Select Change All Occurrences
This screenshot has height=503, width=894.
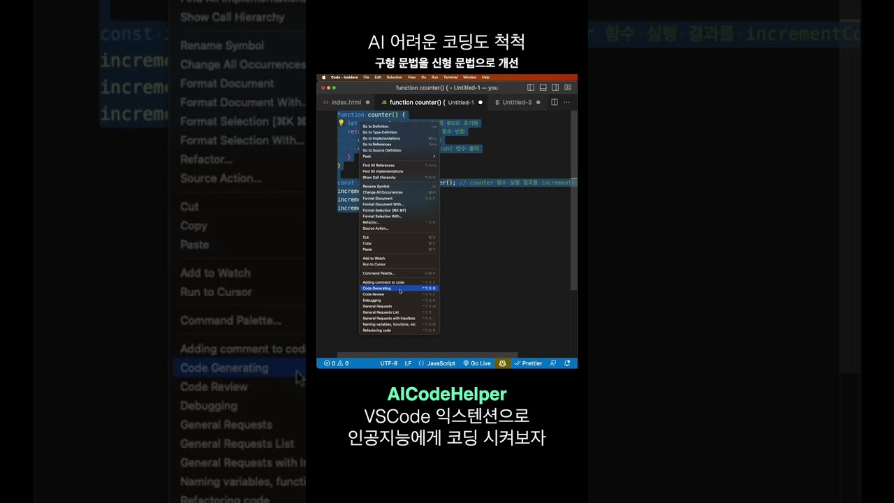[x=399, y=192]
